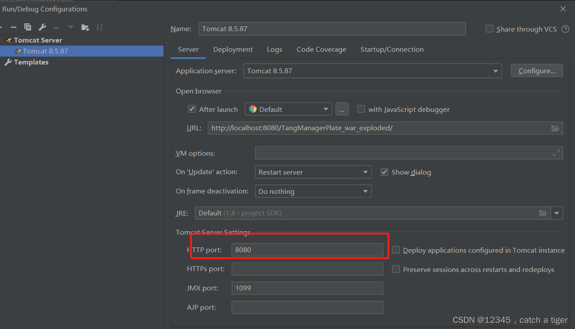Click the AJP port input field

pos(307,308)
